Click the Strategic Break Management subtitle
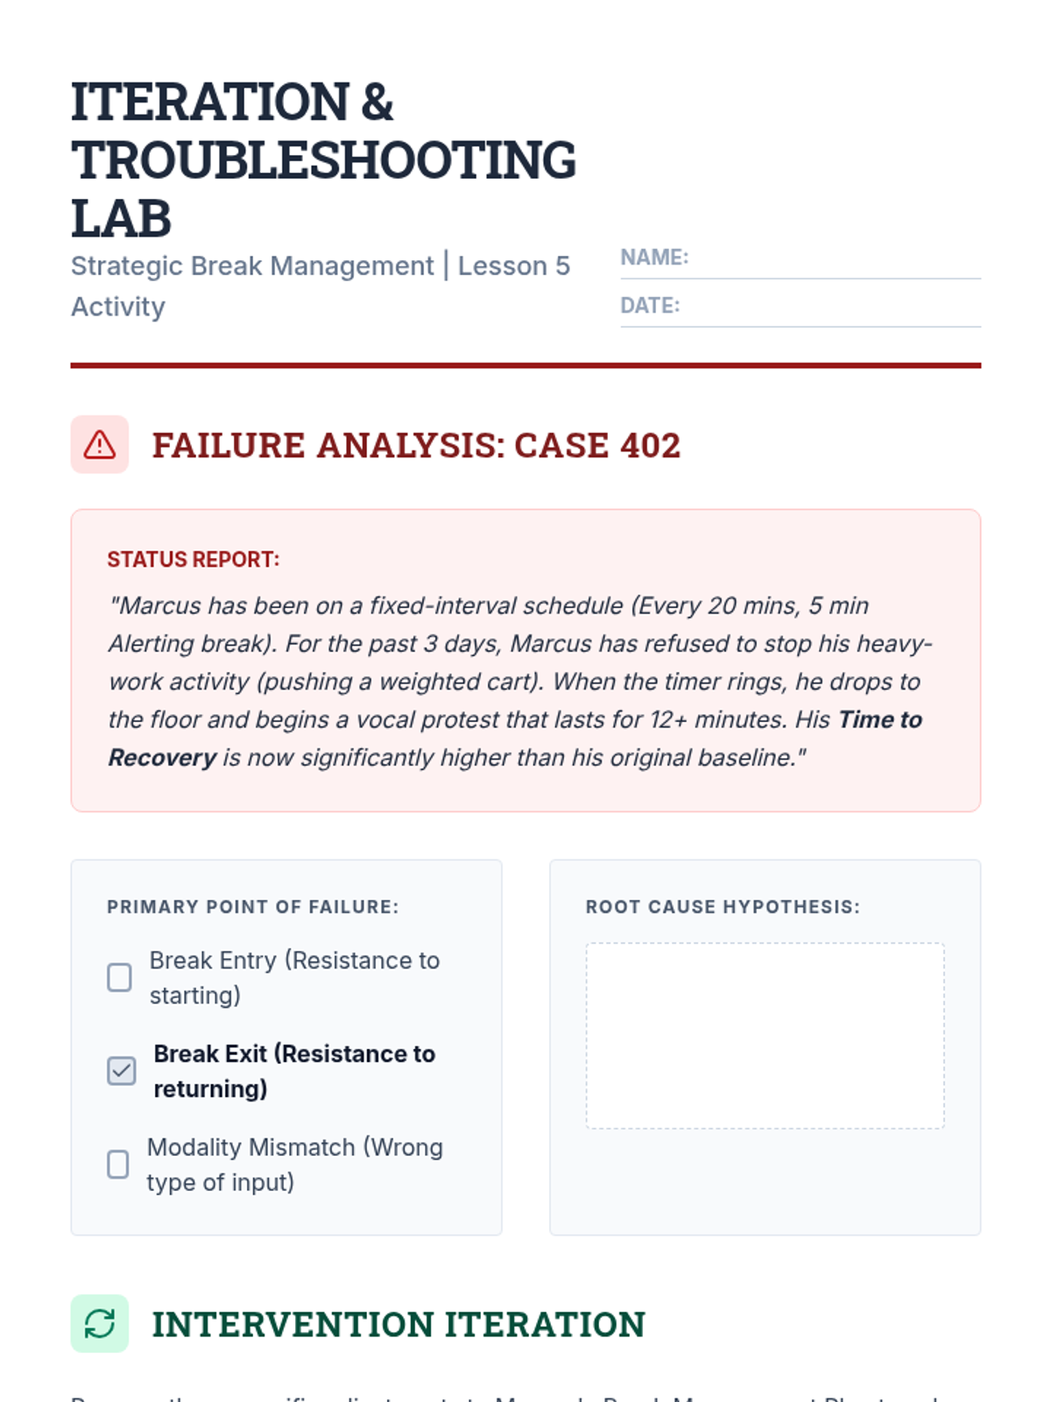The width and height of the screenshot is (1051, 1402). click(321, 286)
